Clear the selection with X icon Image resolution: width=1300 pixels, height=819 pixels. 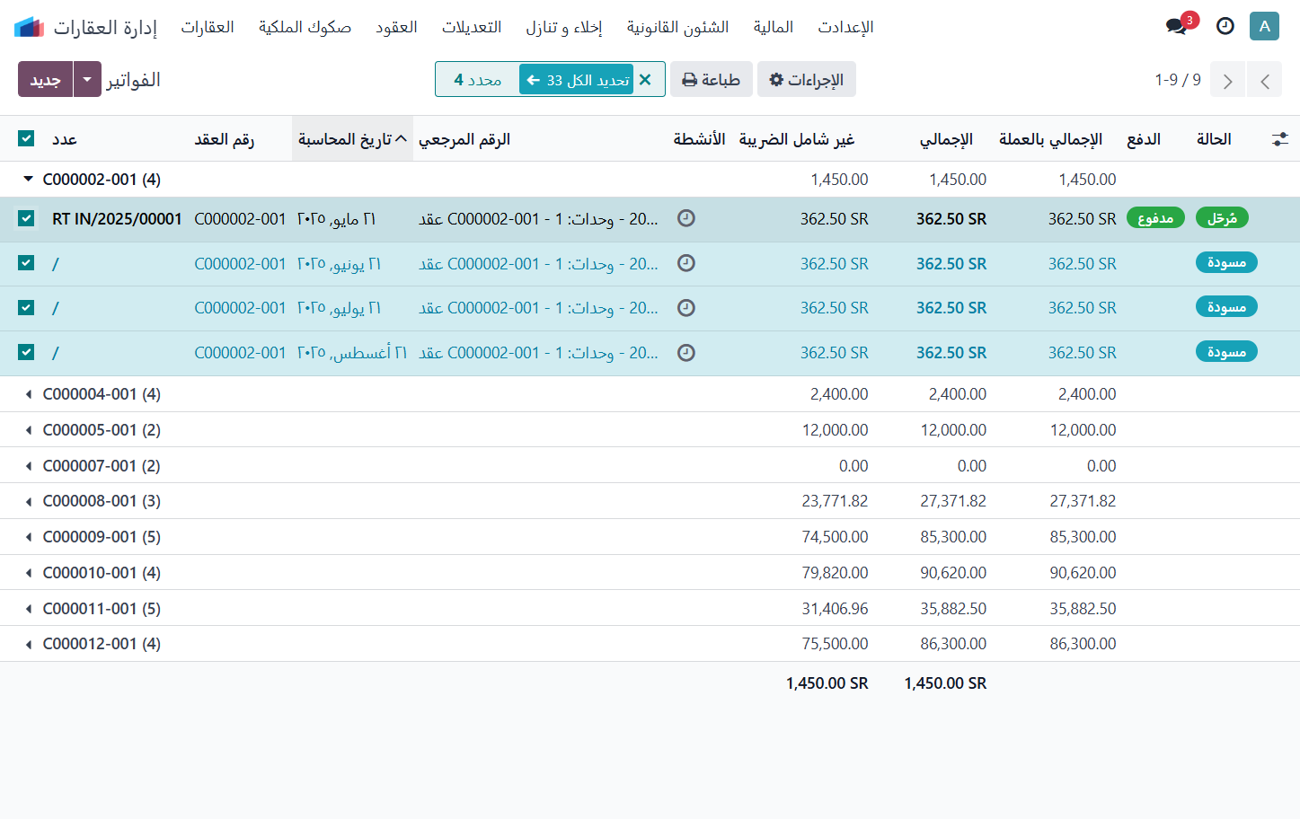coord(645,80)
